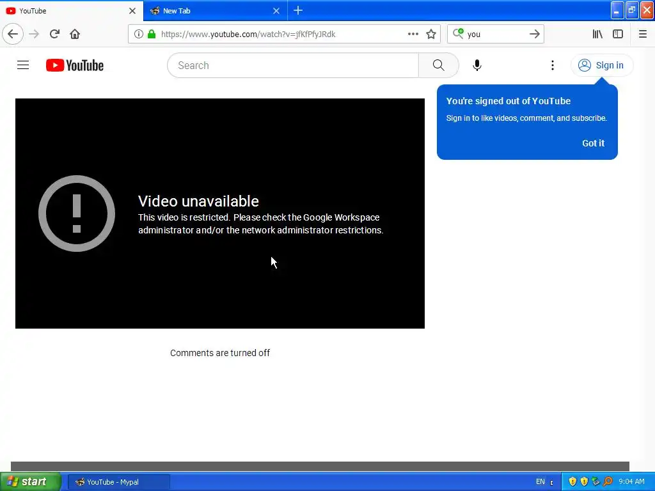
Task: Focus the YouTube Search field
Action: point(293,66)
